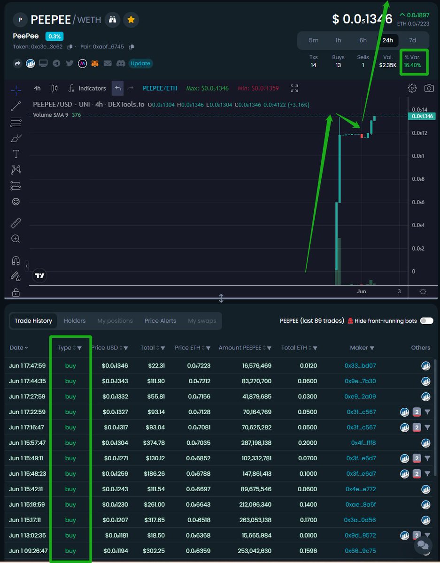Open the Maker column filter
Image resolution: width=440 pixels, height=563 pixels.
372,348
